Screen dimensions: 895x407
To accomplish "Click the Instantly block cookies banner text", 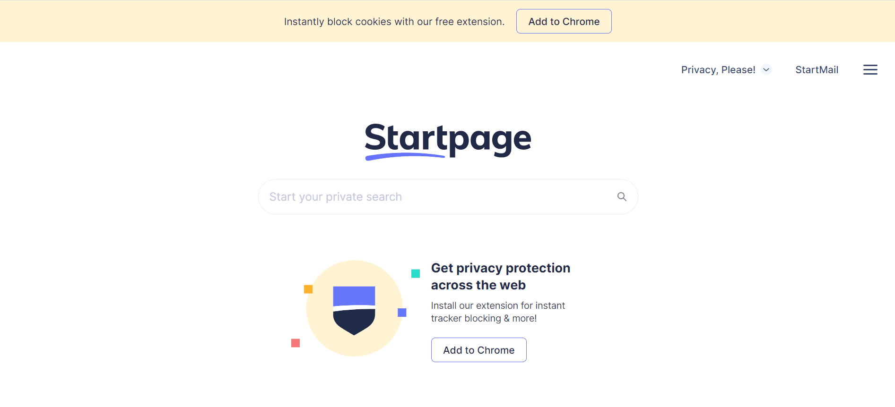I will [x=394, y=21].
